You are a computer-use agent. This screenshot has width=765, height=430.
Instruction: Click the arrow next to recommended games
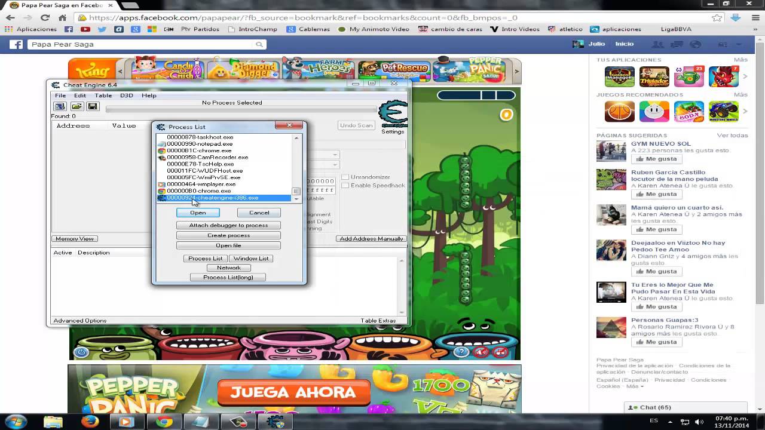pyautogui.click(x=745, y=112)
